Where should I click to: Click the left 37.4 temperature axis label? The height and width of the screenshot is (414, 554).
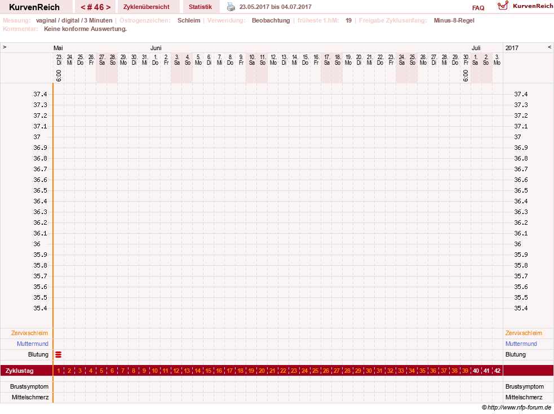coord(40,94)
